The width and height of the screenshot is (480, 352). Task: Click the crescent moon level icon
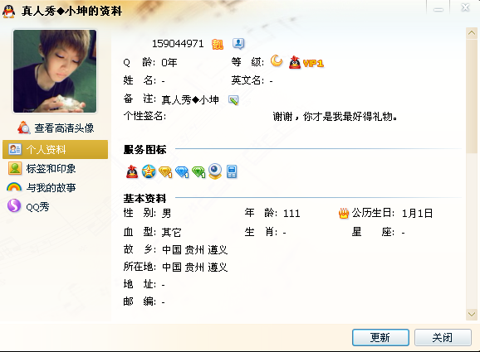pos(276,60)
